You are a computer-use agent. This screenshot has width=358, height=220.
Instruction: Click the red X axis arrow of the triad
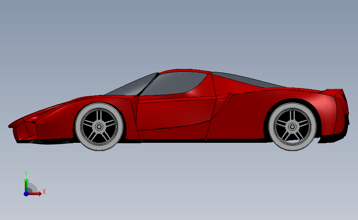click(x=35, y=194)
